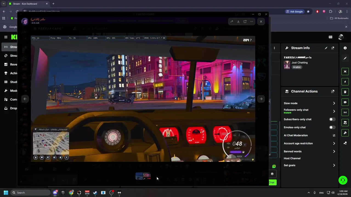Open Epic Games Launcher from taskbar
This screenshot has width=351, height=197.
(63, 193)
